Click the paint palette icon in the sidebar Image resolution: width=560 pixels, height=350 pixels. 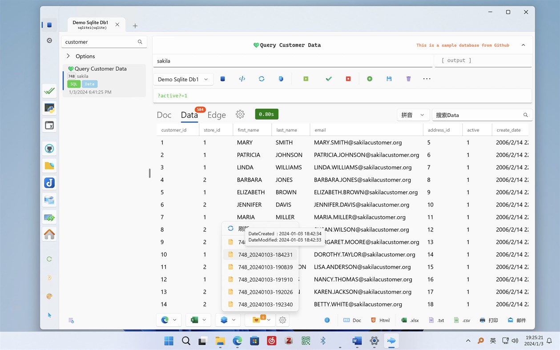point(49,296)
